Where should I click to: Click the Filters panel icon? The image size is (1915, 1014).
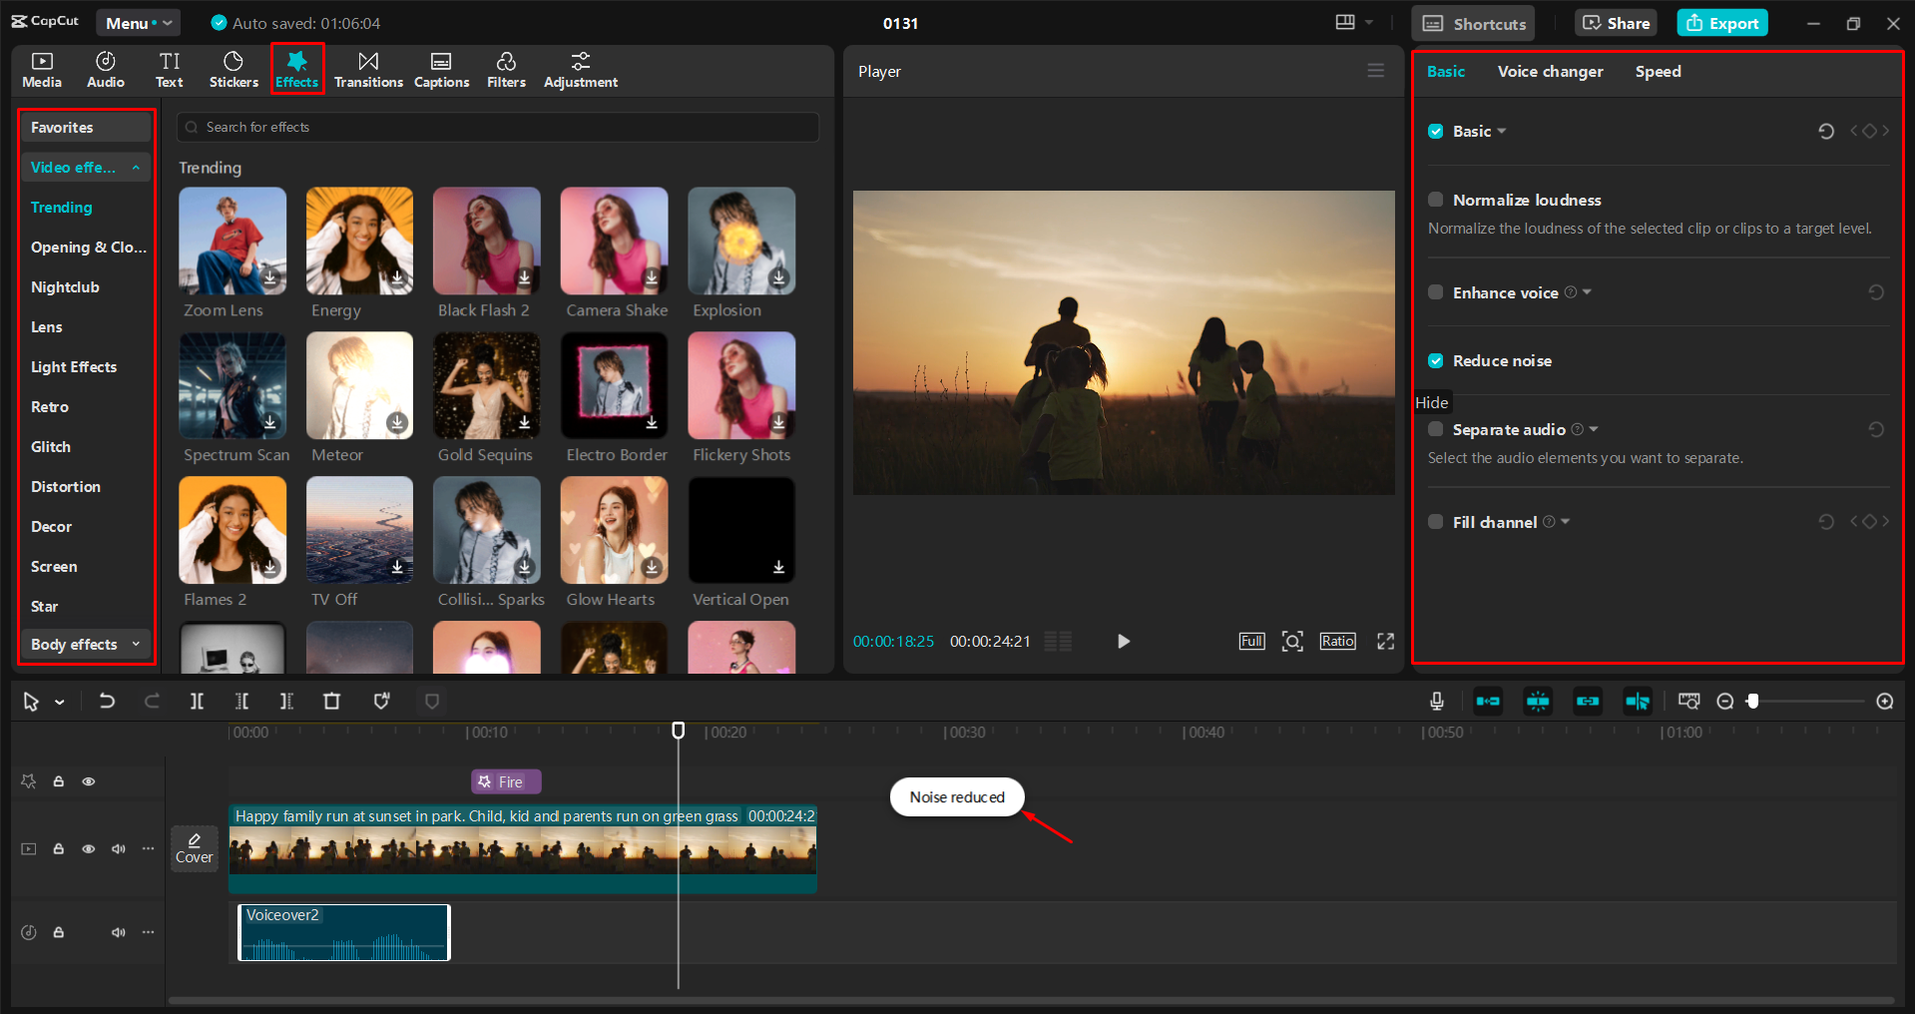pyautogui.click(x=506, y=69)
